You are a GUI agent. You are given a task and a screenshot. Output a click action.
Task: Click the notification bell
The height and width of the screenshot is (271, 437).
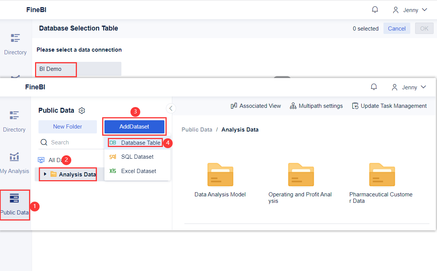coord(374,87)
